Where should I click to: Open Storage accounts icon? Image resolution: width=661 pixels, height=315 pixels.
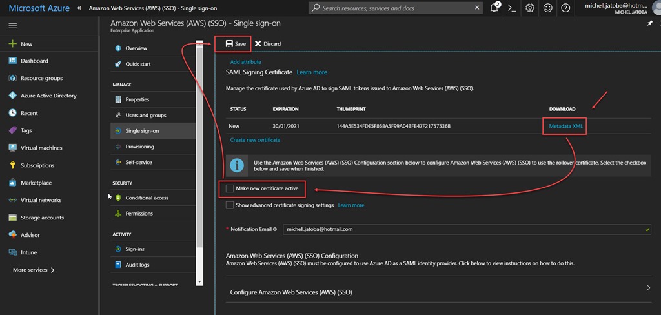coord(13,218)
